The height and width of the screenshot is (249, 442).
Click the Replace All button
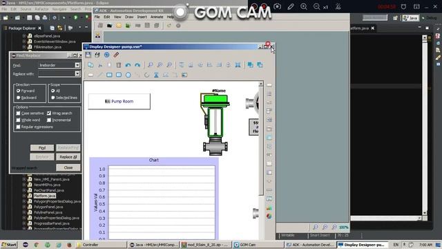click(x=68, y=157)
